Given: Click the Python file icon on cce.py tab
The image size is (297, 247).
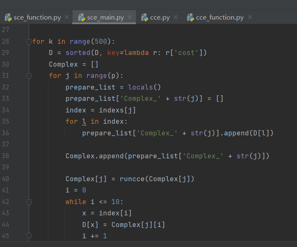Looking at the screenshot, I should coord(145,17).
